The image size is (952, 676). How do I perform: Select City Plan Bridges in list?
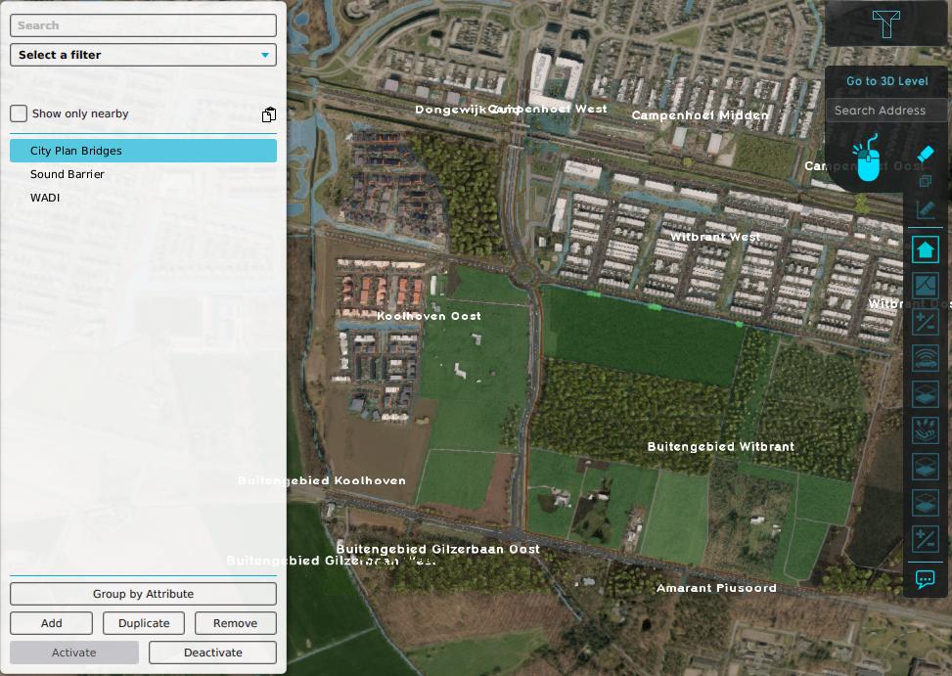click(x=143, y=151)
